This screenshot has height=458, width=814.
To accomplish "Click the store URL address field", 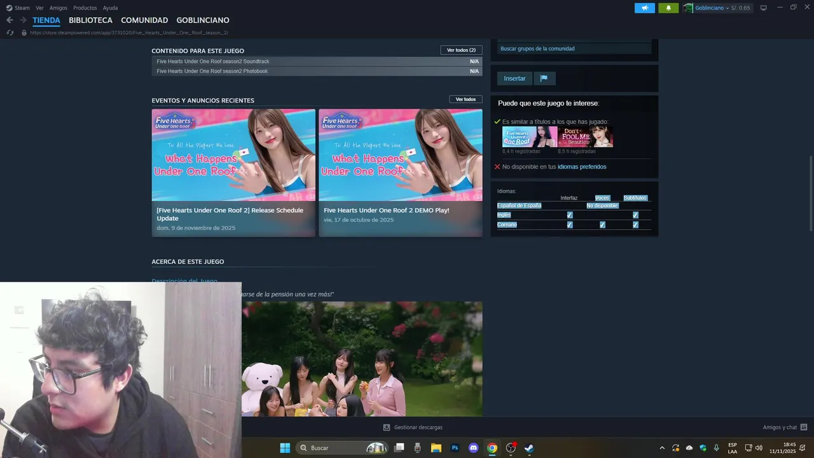I will point(129,32).
